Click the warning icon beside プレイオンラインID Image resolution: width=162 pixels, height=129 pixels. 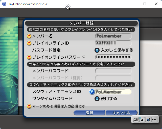coord(29,43)
